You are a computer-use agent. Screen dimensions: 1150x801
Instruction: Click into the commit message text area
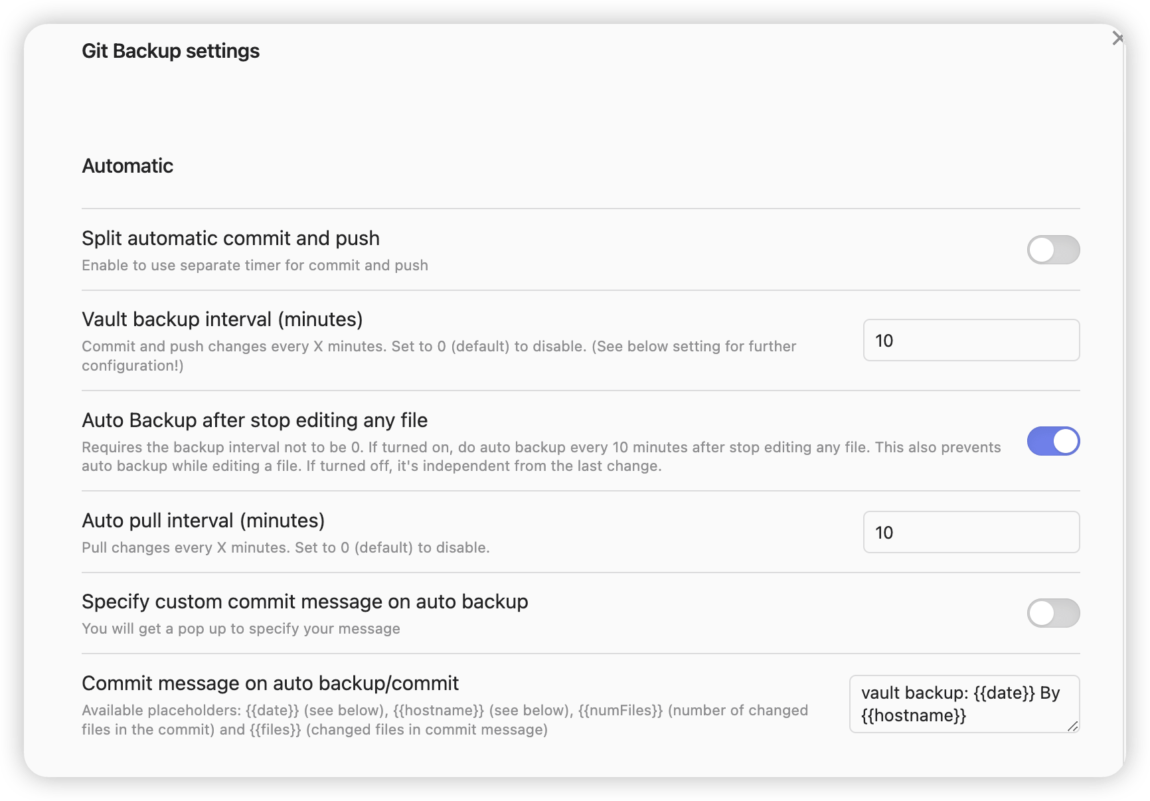965,704
